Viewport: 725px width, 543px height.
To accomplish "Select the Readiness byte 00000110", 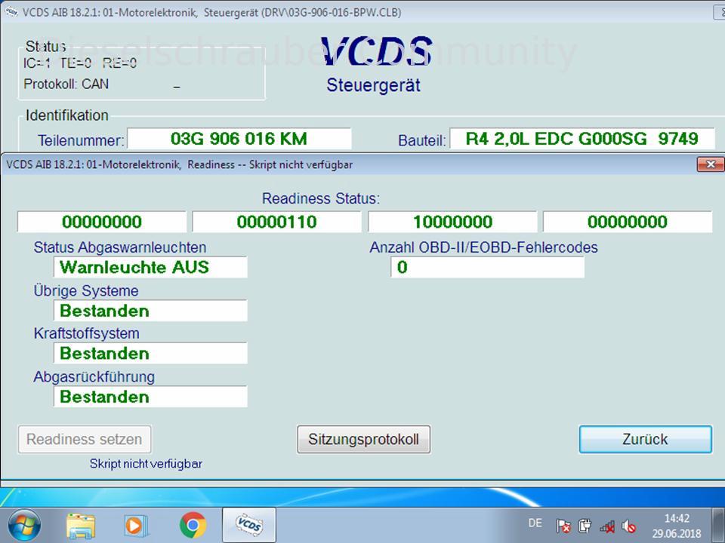I will [x=276, y=222].
